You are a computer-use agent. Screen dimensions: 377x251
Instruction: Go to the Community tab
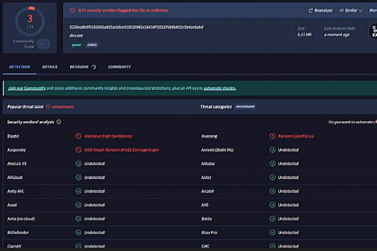(119, 67)
